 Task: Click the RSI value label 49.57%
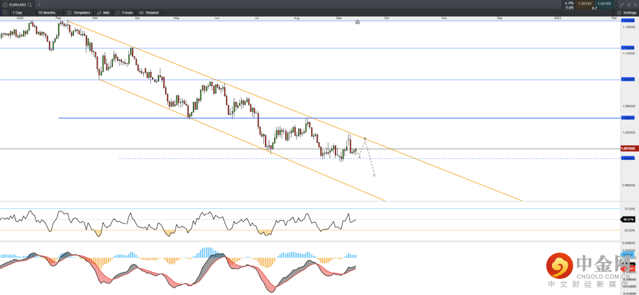click(628, 219)
